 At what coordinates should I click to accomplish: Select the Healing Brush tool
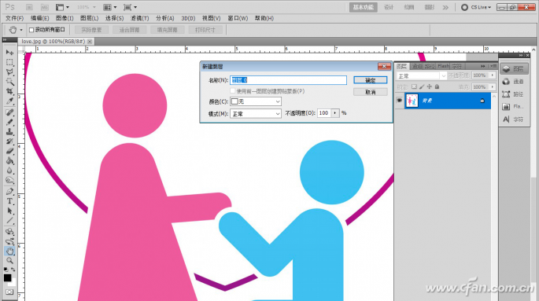coord(9,112)
